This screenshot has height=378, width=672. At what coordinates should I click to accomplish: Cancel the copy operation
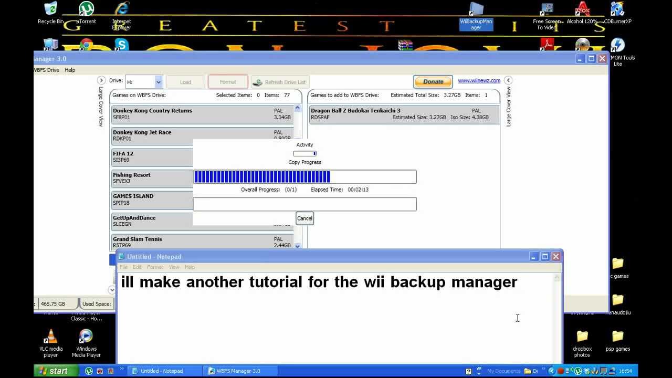(x=304, y=218)
